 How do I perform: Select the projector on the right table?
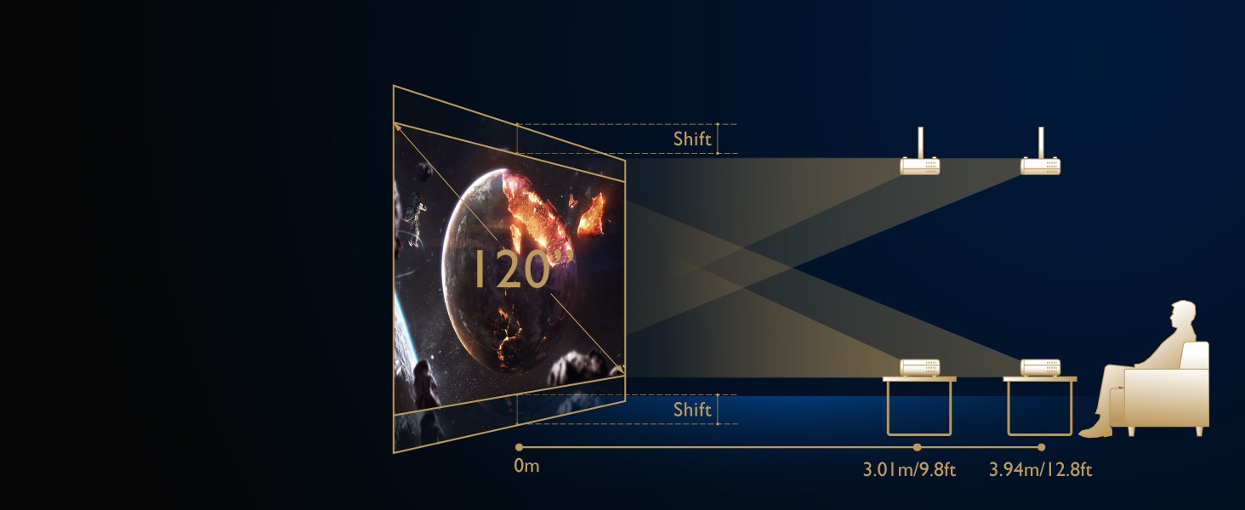[x=1040, y=367]
